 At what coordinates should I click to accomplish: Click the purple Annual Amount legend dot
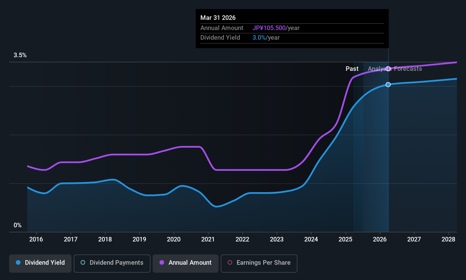[162, 262]
